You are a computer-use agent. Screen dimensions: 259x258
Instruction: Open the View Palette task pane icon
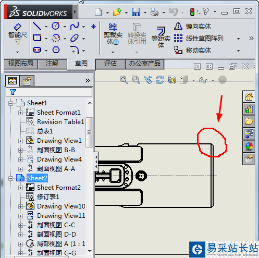coord(249,134)
